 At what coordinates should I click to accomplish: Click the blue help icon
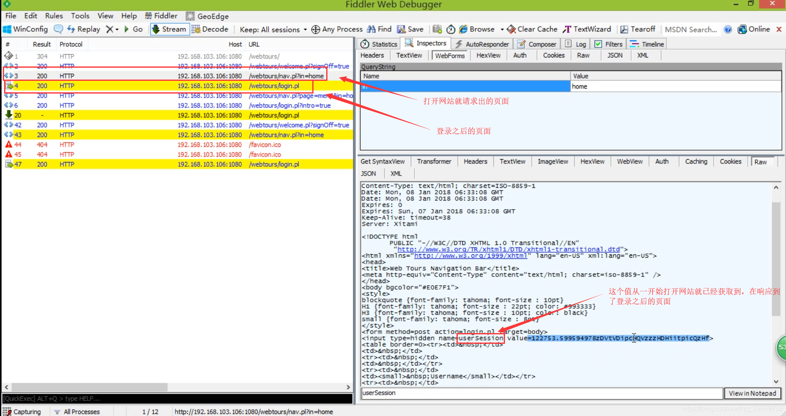point(728,30)
